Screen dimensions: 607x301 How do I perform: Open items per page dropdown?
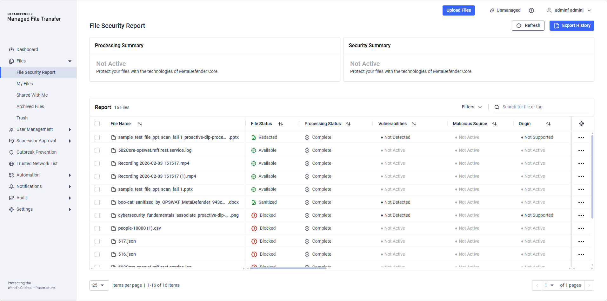click(99, 285)
